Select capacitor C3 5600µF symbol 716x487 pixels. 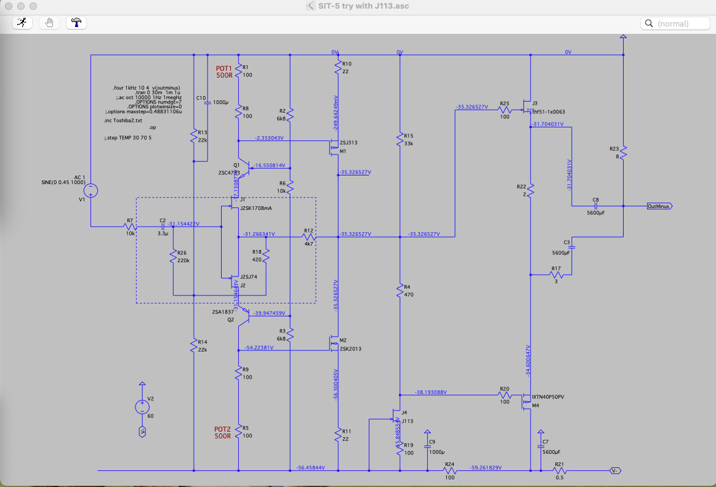tap(572, 247)
